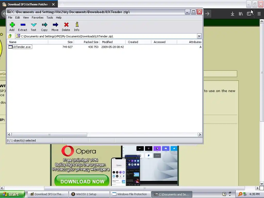Viewport: 264px width, 198px height.
Task: Sort by Packed Size column
Action: pyautogui.click(x=87, y=42)
